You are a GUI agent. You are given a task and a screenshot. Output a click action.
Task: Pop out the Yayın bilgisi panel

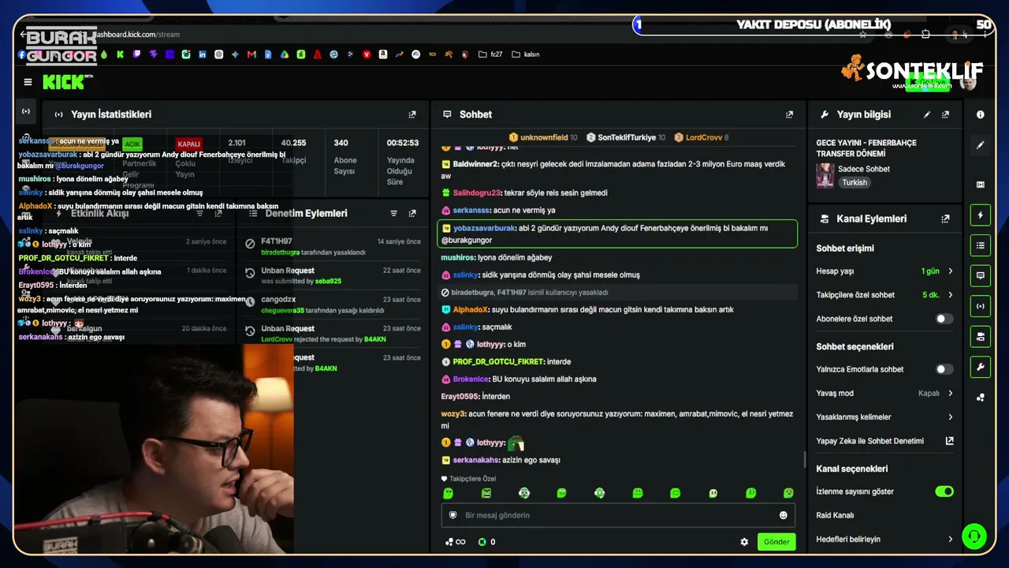coord(945,114)
